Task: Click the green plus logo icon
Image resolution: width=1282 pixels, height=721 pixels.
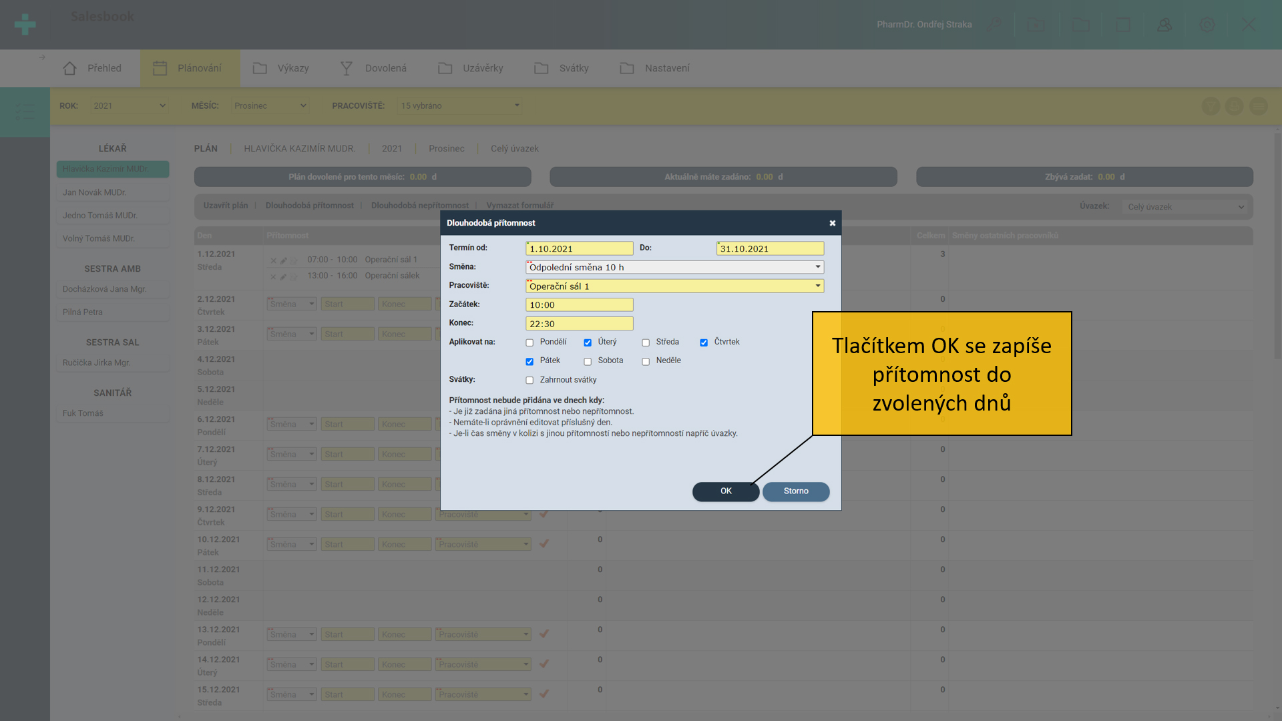Action: (x=25, y=25)
